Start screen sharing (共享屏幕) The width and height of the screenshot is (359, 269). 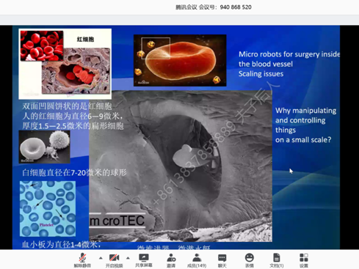pyautogui.click(x=144, y=260)
